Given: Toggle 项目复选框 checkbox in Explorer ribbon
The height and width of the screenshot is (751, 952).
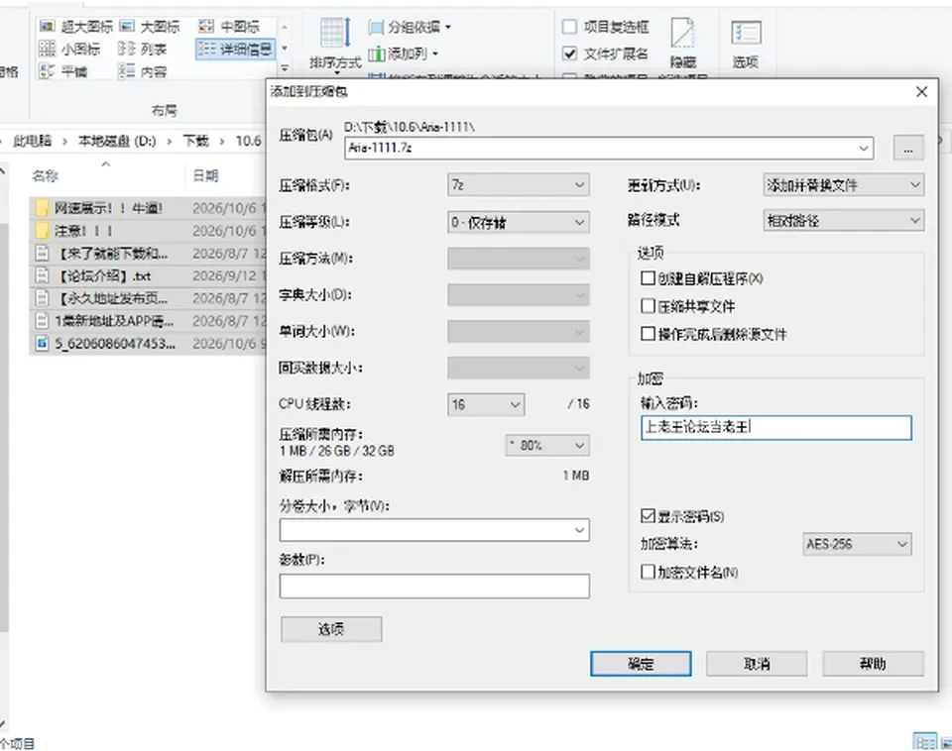Looking at the screenshot, I should [569, 27].
